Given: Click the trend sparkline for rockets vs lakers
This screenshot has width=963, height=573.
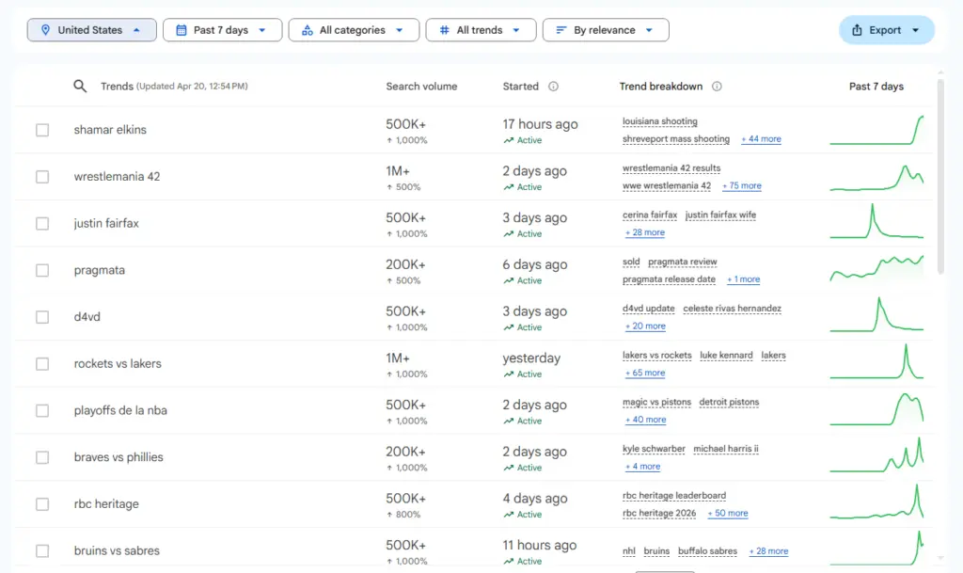Looking at the screenshot, I should tap(876, 362).
